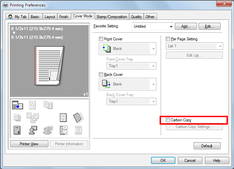
Task: Open the Front Cover Tray dropdown
Action: click(132, 66)
